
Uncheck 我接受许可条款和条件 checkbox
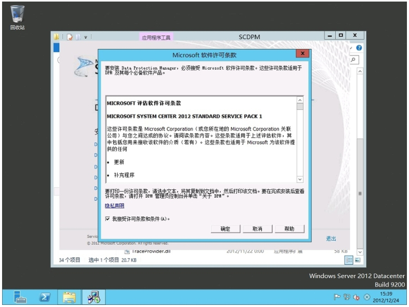(107, 219)
